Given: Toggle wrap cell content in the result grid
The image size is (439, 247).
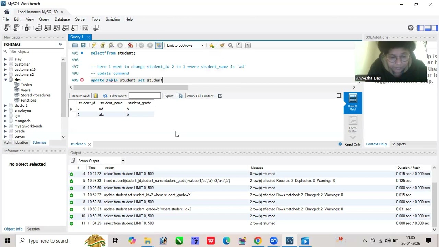Looking at the screenshot, I should [219, 96].
